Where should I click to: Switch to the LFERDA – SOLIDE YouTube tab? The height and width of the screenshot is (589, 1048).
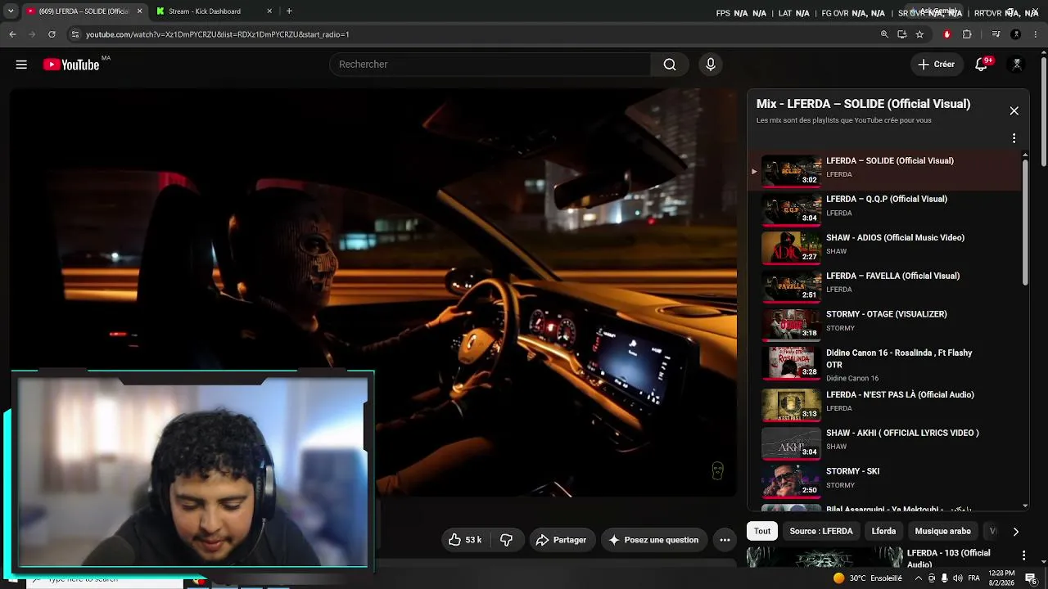point(84,11)
